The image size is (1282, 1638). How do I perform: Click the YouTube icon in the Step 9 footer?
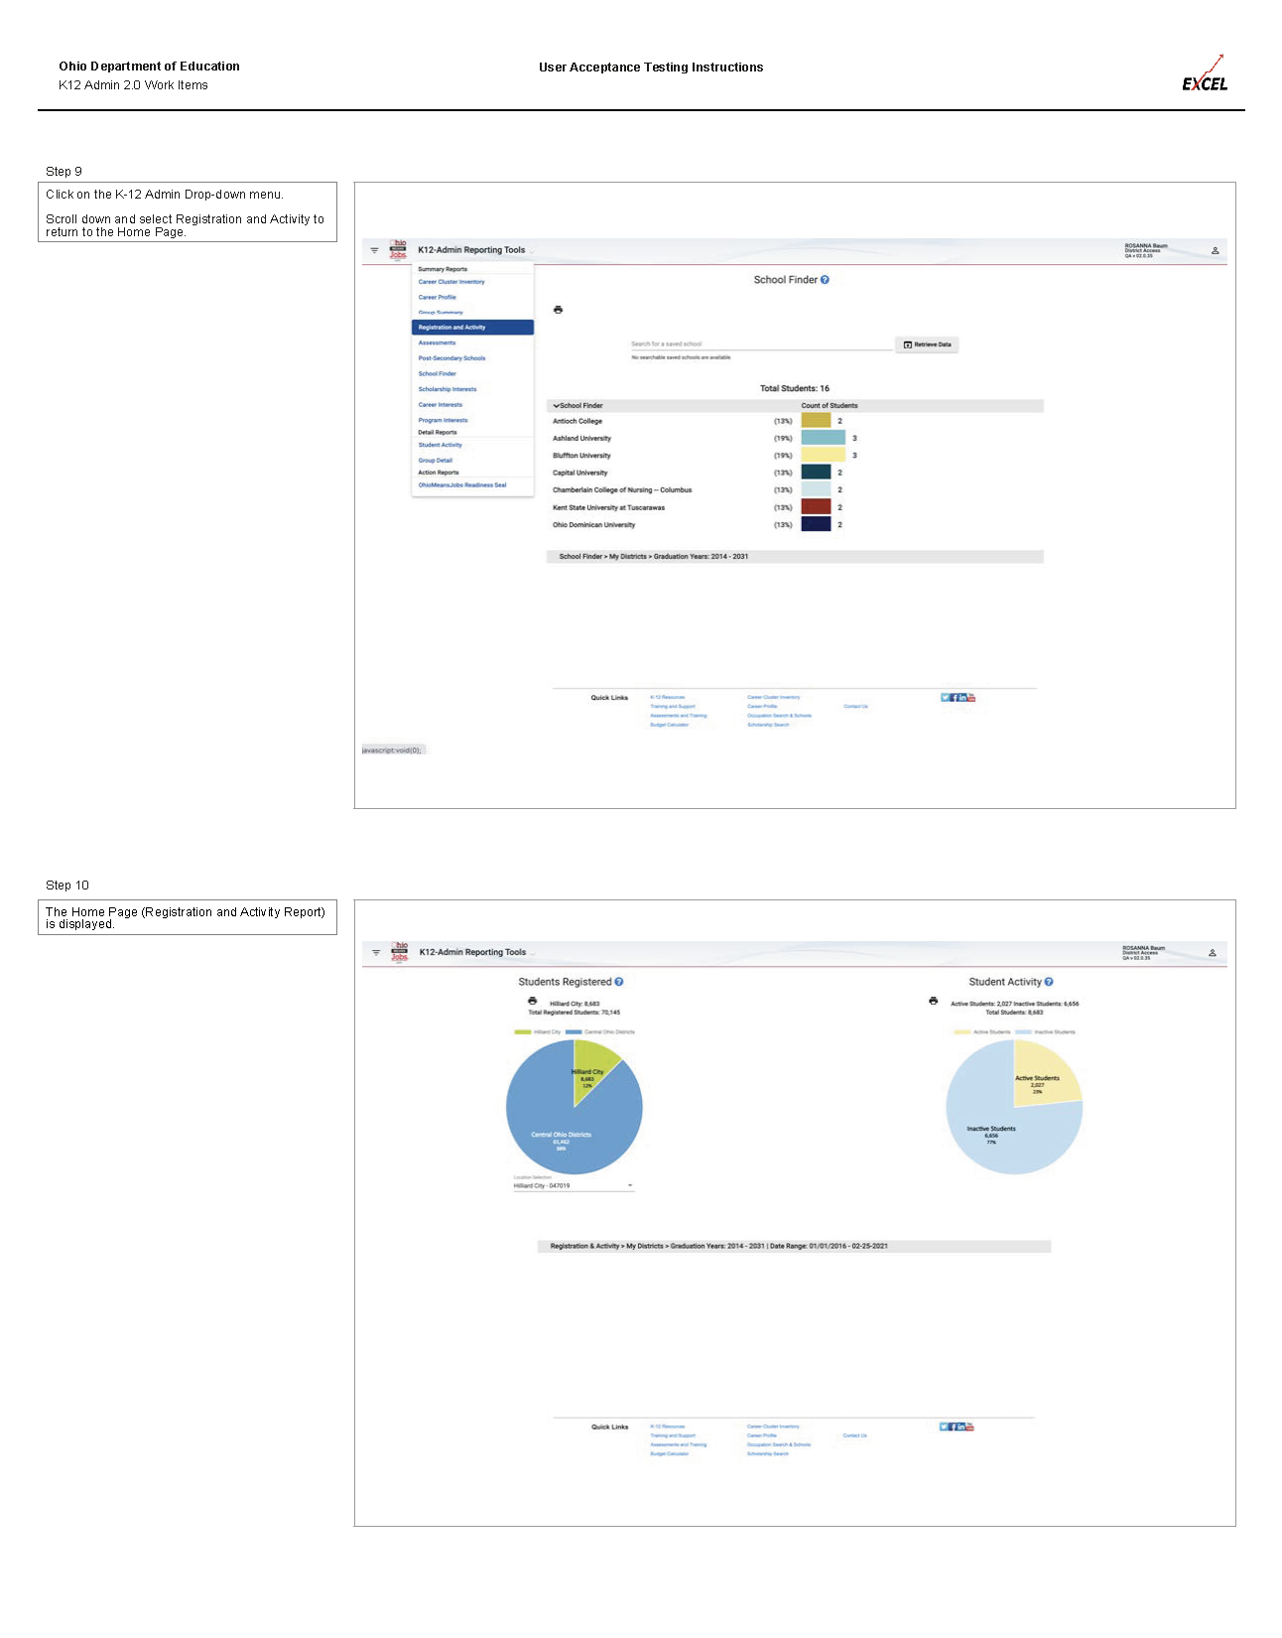(x=971, y=697)
